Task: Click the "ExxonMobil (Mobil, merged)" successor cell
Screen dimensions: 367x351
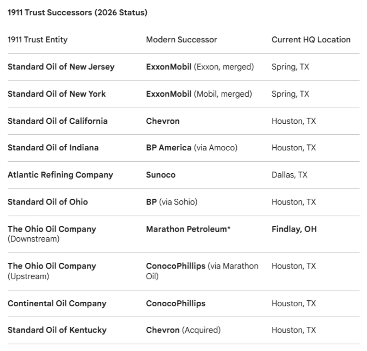Action: click(199, 94)
